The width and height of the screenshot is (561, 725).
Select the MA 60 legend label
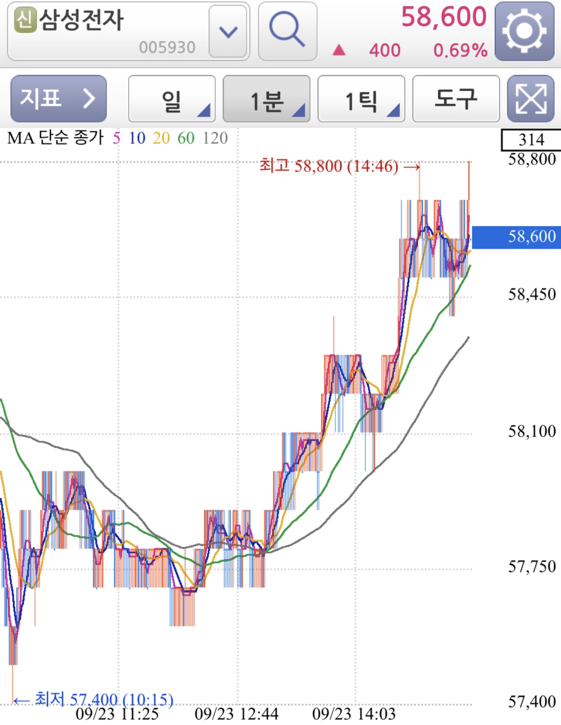[186, 138]
